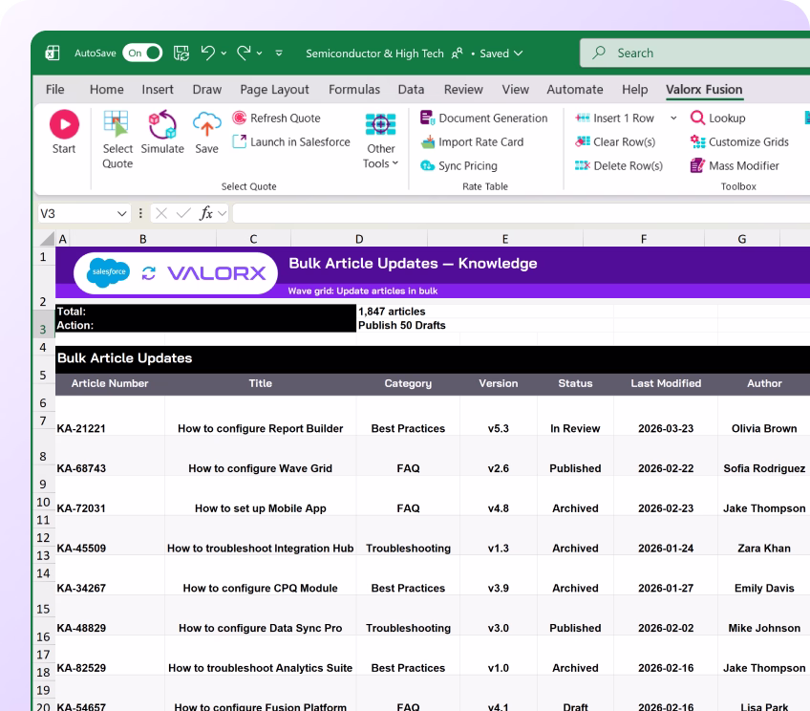Click Launch in Salesforce icon
This screenshot has width=810, height=711.
[239, 141]
